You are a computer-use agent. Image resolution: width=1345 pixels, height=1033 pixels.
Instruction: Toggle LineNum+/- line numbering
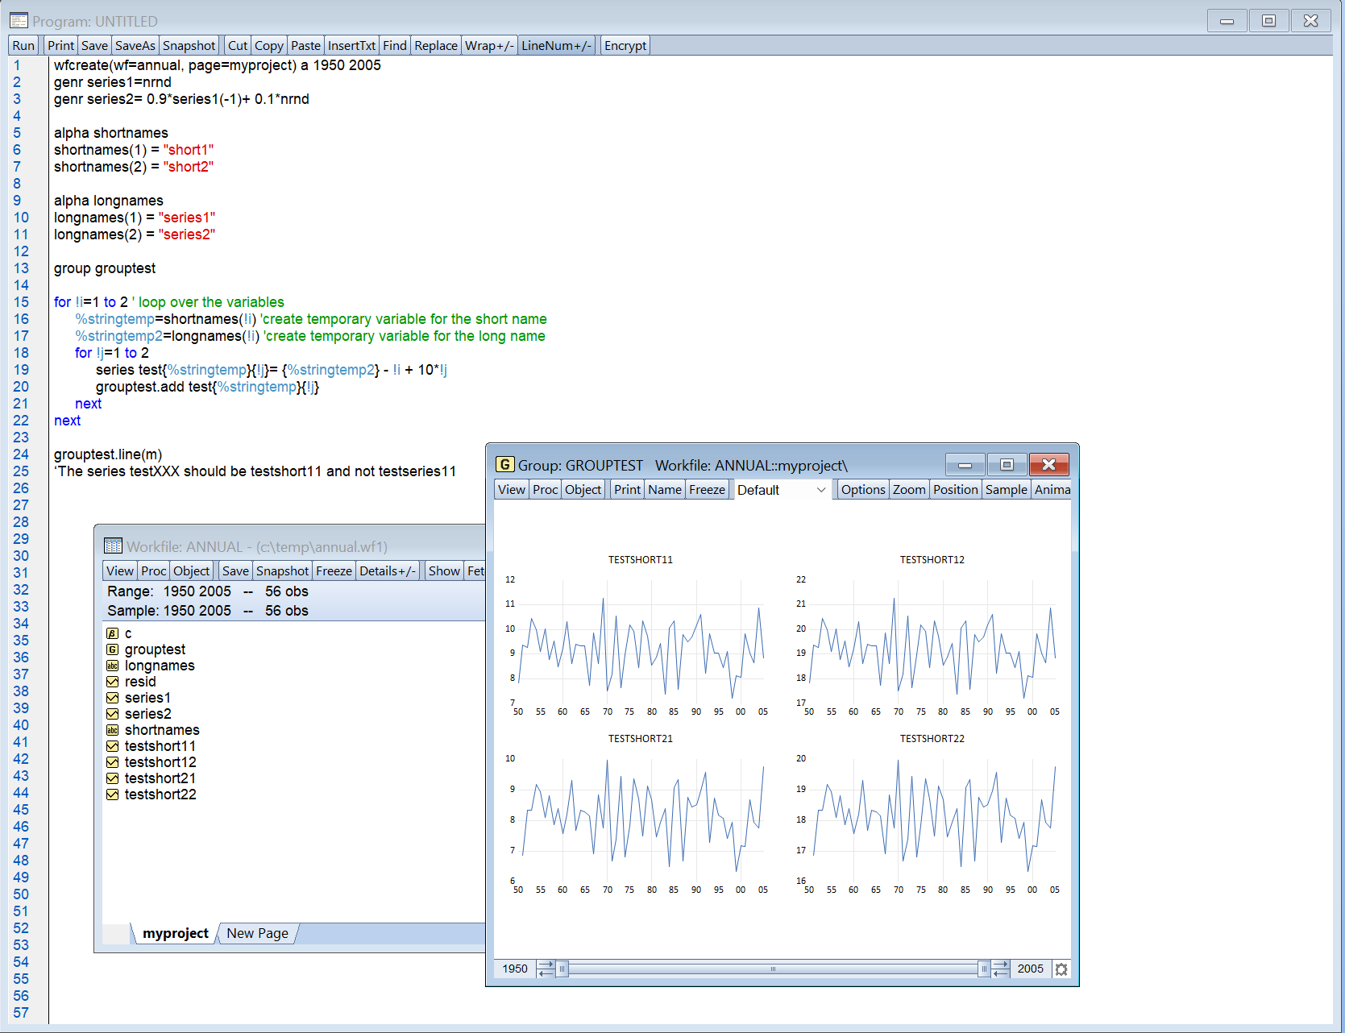[x=557, y=46]
